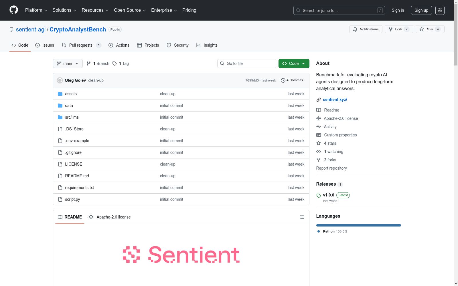Click the commit history clock icon
This screenshot has height=286, width=458.
click(283, 80)
